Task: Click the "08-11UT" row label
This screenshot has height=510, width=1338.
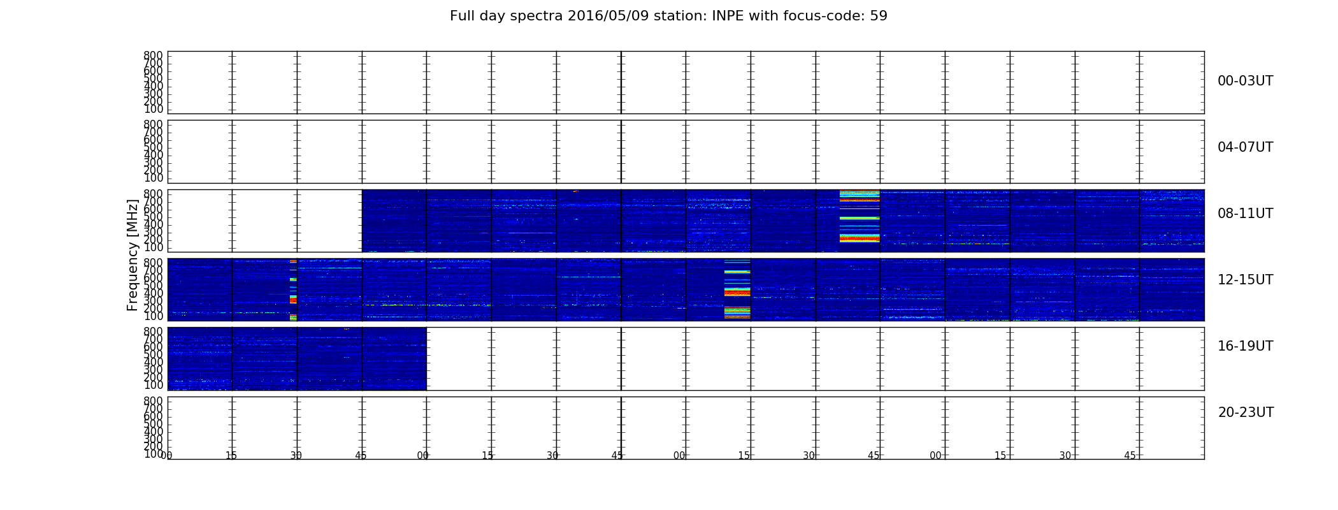Action: 1245,214
